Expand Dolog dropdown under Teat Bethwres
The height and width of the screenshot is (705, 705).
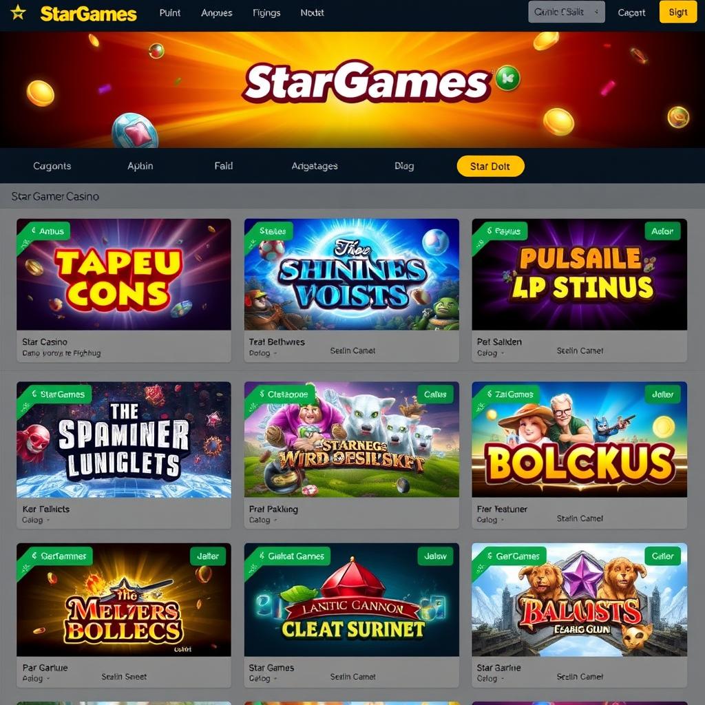point(263,353)
